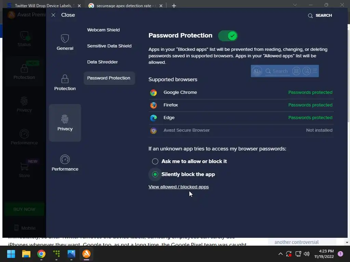Open Data Shredder settings
The height and width of the screenshot is (262, 350).
click(102, 62)
